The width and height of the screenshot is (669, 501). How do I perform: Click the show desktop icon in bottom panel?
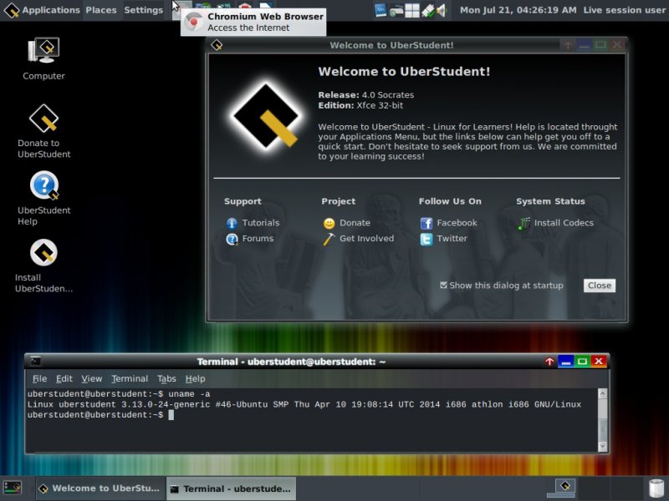pos(12,488)
